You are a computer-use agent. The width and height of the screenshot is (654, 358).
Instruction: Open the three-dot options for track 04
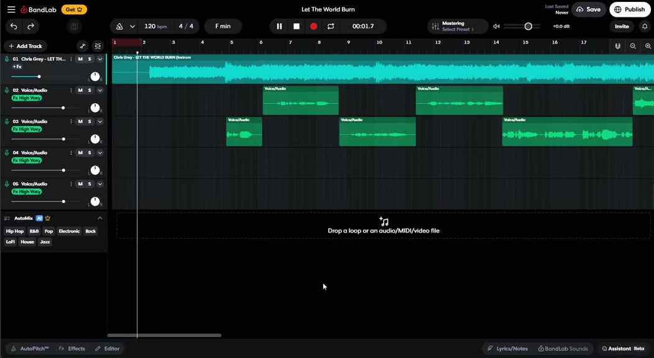pos(71,152)
